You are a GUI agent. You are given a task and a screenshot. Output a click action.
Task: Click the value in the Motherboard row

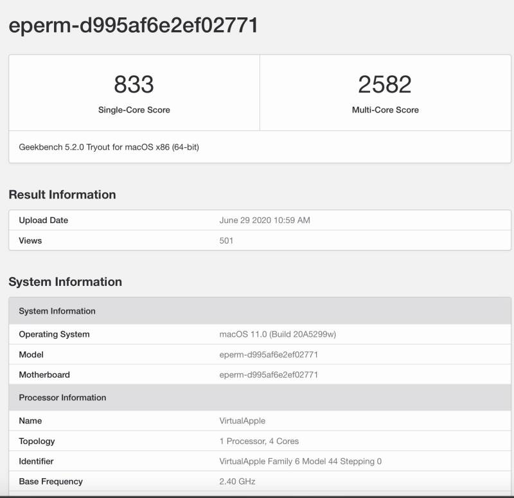(x=269, y=375)
